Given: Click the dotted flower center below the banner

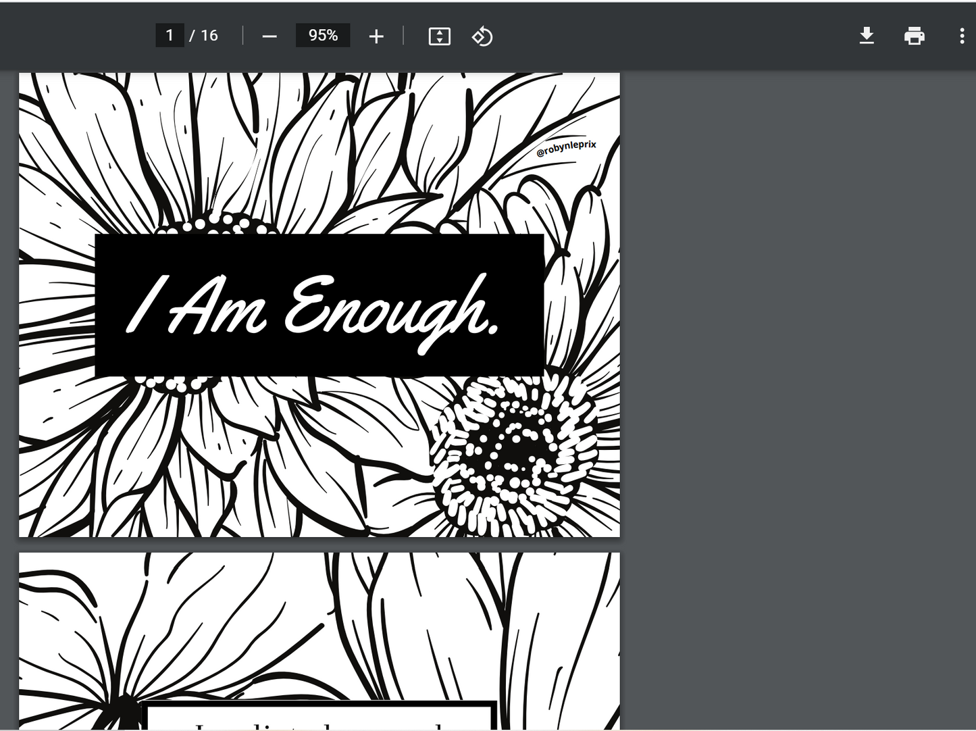Looking at the screenshot, I should coord(174,384).
